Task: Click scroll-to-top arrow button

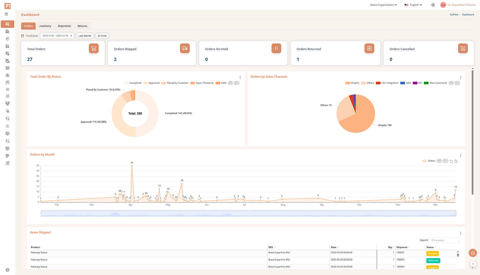Action: coord(473,264)
